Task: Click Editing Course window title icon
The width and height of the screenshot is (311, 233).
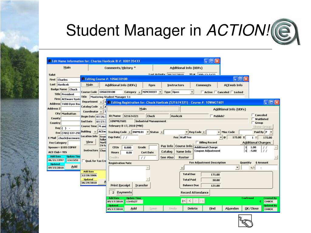Action: point(83,79)
